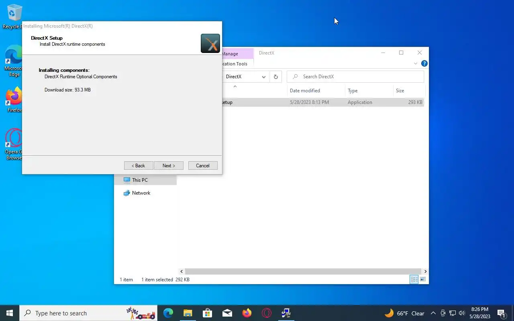The image size is (514, 321).
Task: Click the taskbar search box
Action: tap(89, 313)
